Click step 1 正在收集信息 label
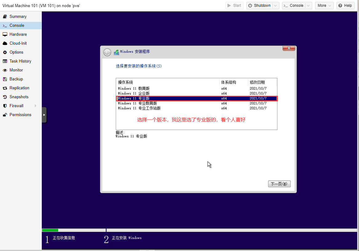The width and height of the screenshot is (359, 251). click(64, 238)
